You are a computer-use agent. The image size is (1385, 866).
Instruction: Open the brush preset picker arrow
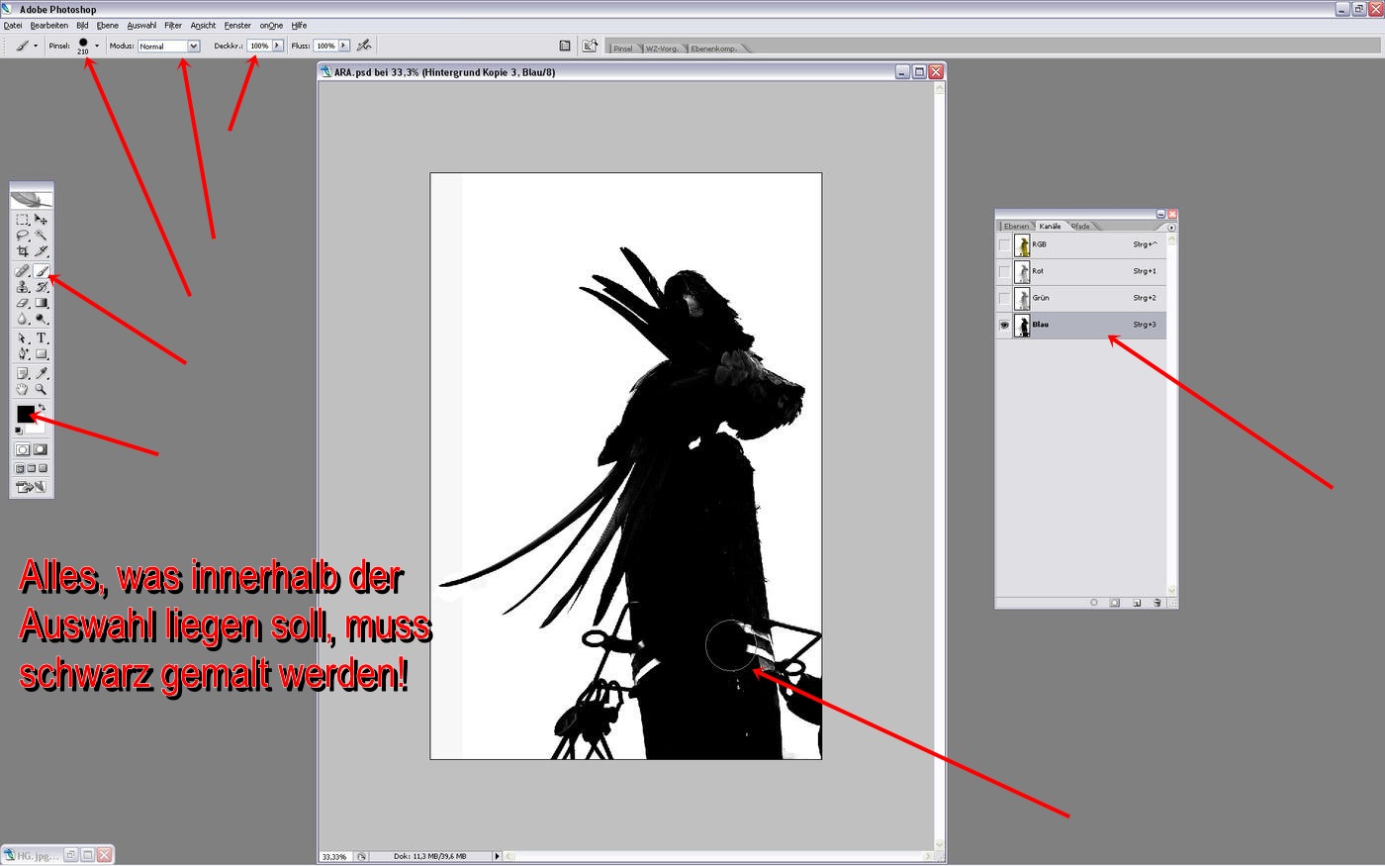[x=97, y=46]
